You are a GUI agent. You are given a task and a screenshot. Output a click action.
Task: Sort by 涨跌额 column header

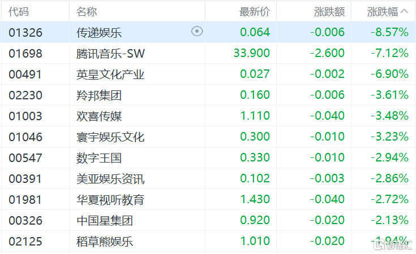pyautogui.click(x=329, y=12)
